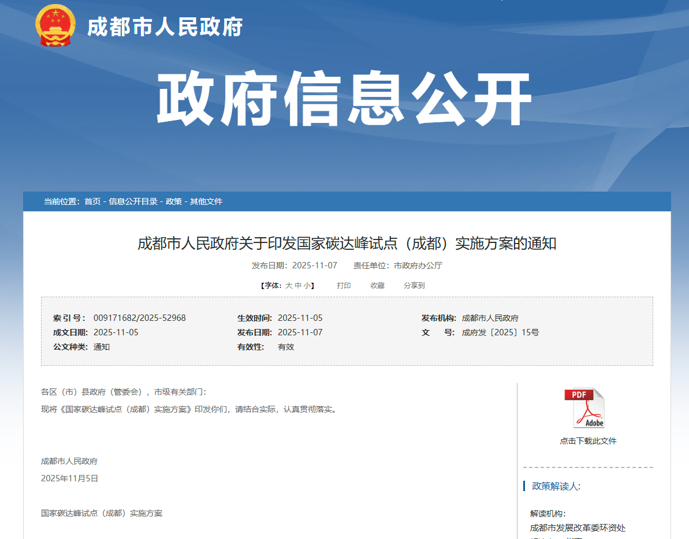Open the PDF download via the Adobe icon
689x539 pixels.
pyautogui.click(x=584, y=409)
